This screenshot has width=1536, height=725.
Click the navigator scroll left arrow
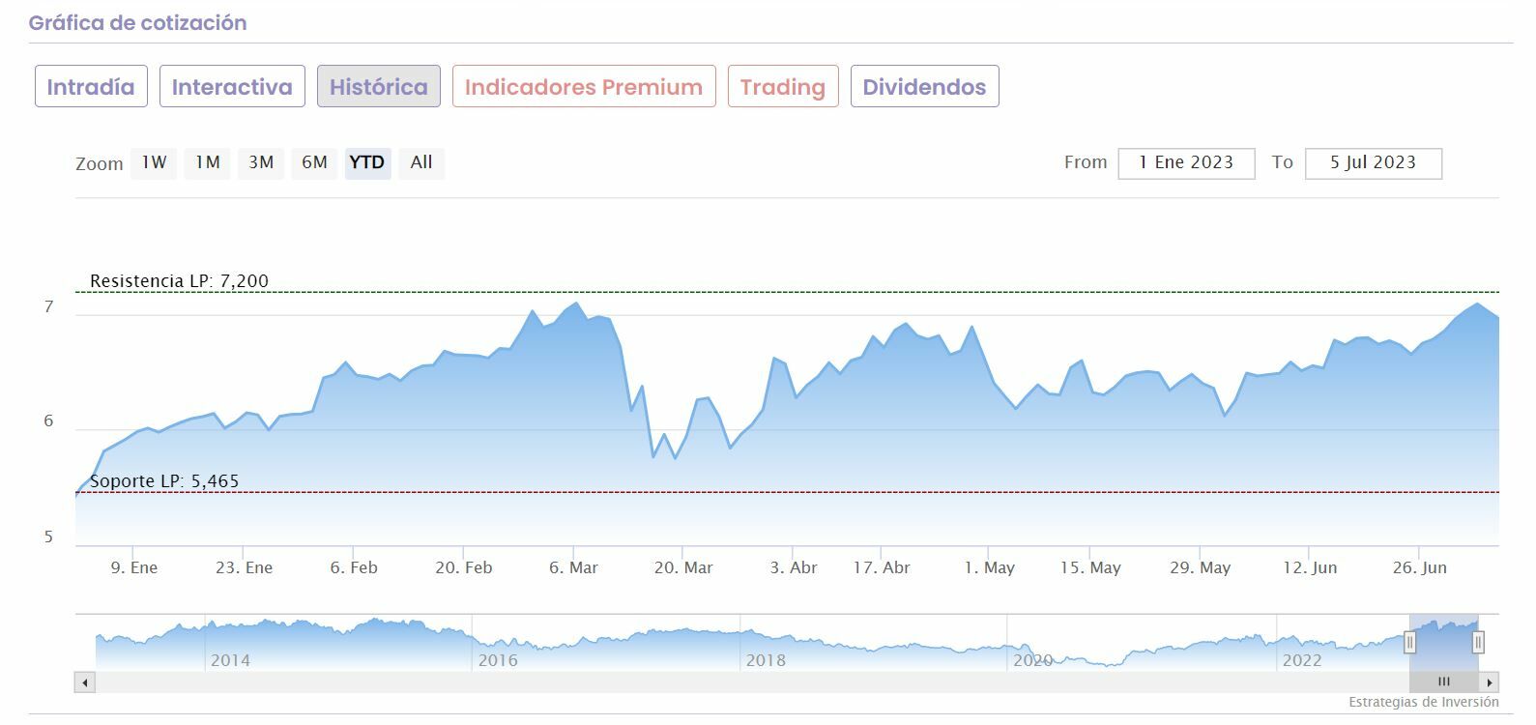coord(85,682)
